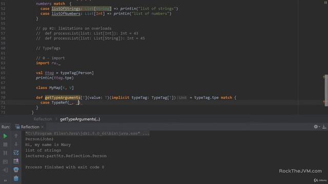The height and width of the screenshot is (184, 328).
Task: Click listOfNumbers variable in match case
Action: [66, 14]
